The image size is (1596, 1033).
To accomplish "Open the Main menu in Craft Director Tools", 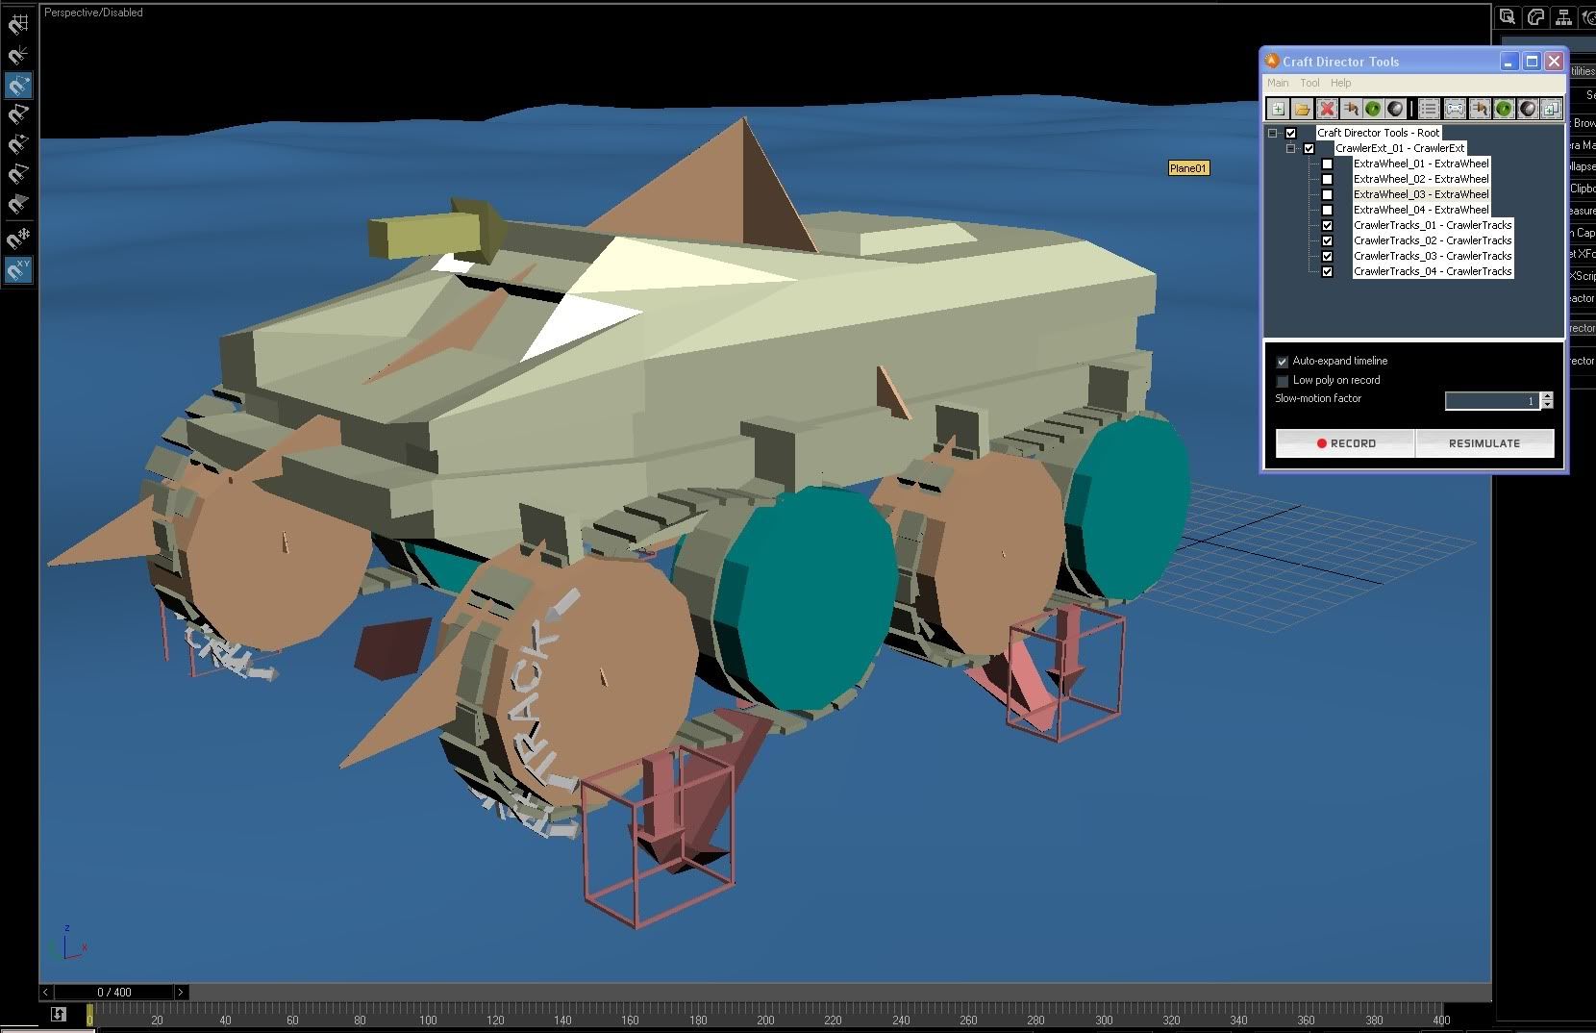I will [x=1278, y=83].
